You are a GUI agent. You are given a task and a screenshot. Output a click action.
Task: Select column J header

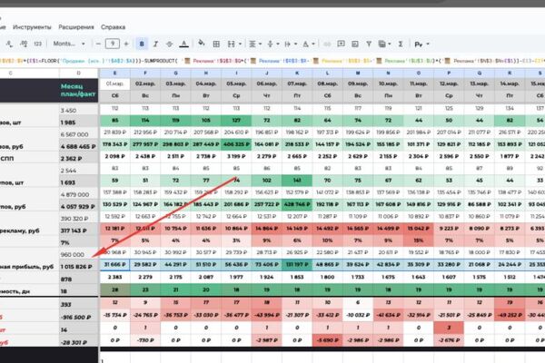point(266,73)
